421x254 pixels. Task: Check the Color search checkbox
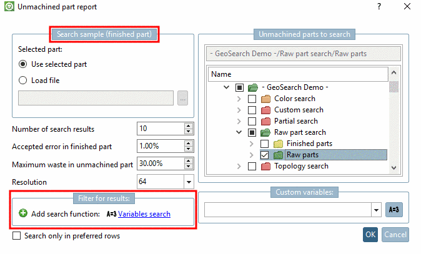pyautogui.click(x=252, y=99)
